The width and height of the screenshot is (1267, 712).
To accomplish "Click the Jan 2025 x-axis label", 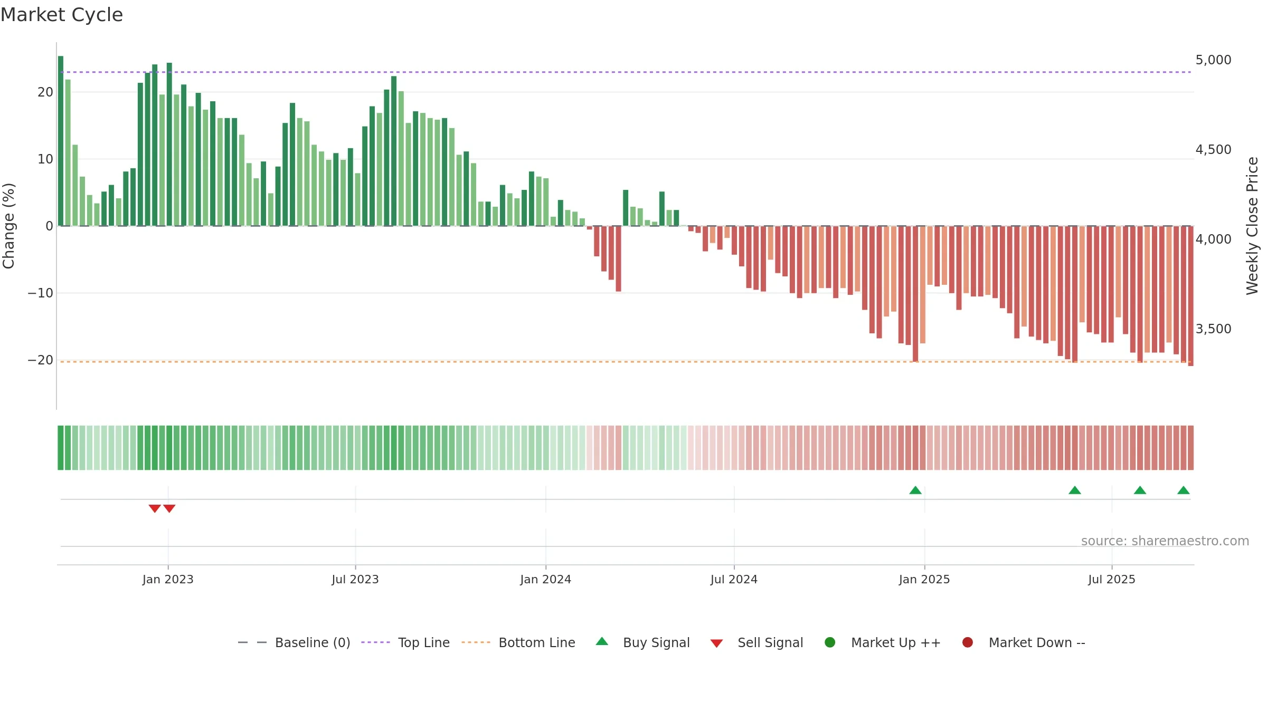I will [924, 580].
